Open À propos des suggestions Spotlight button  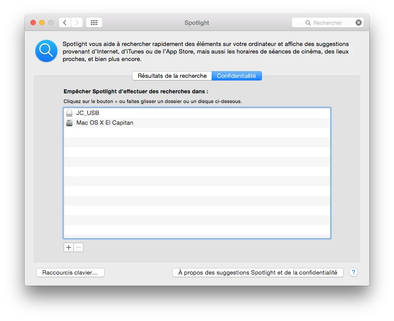coord(258,272)
